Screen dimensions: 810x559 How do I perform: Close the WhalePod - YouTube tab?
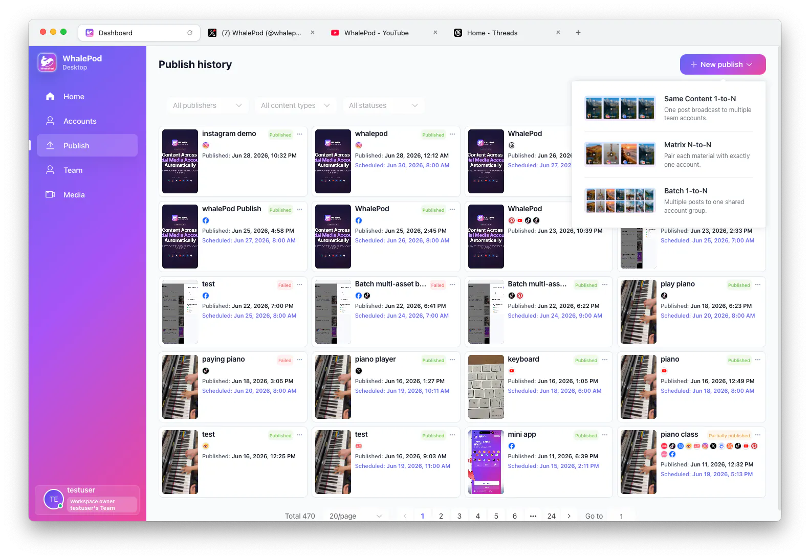point(435,32)
